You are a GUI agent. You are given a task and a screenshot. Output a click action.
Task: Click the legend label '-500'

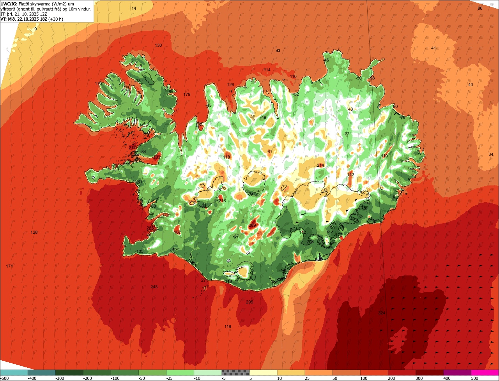click(4, 378)
